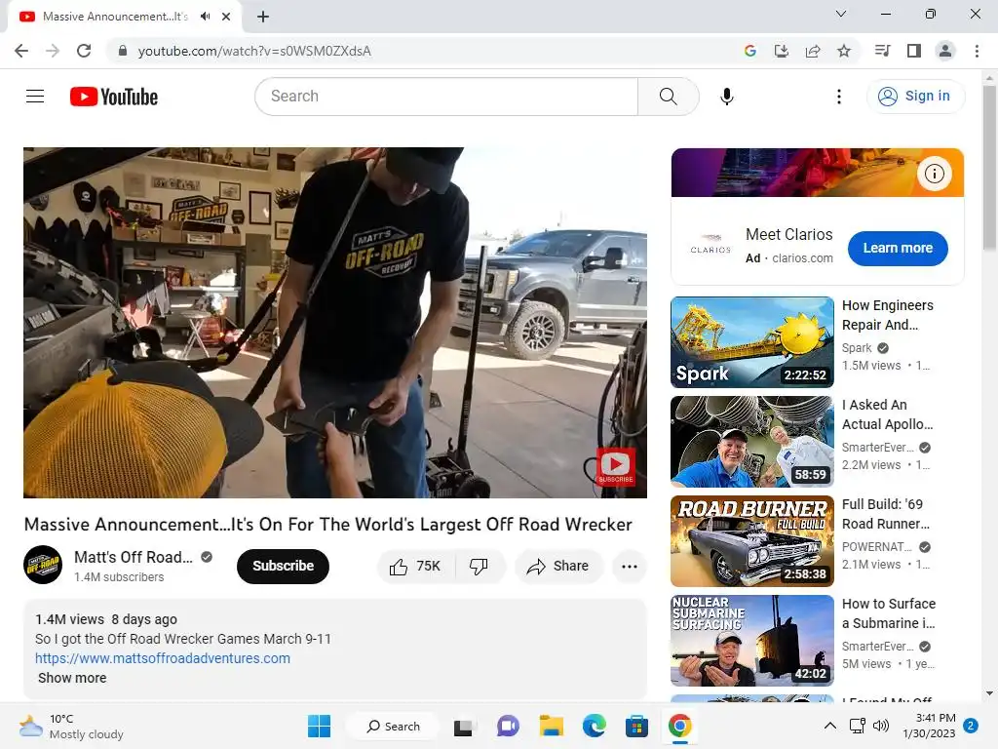
Task: Bookmark this tab with star icon
Action: (844, 51)
